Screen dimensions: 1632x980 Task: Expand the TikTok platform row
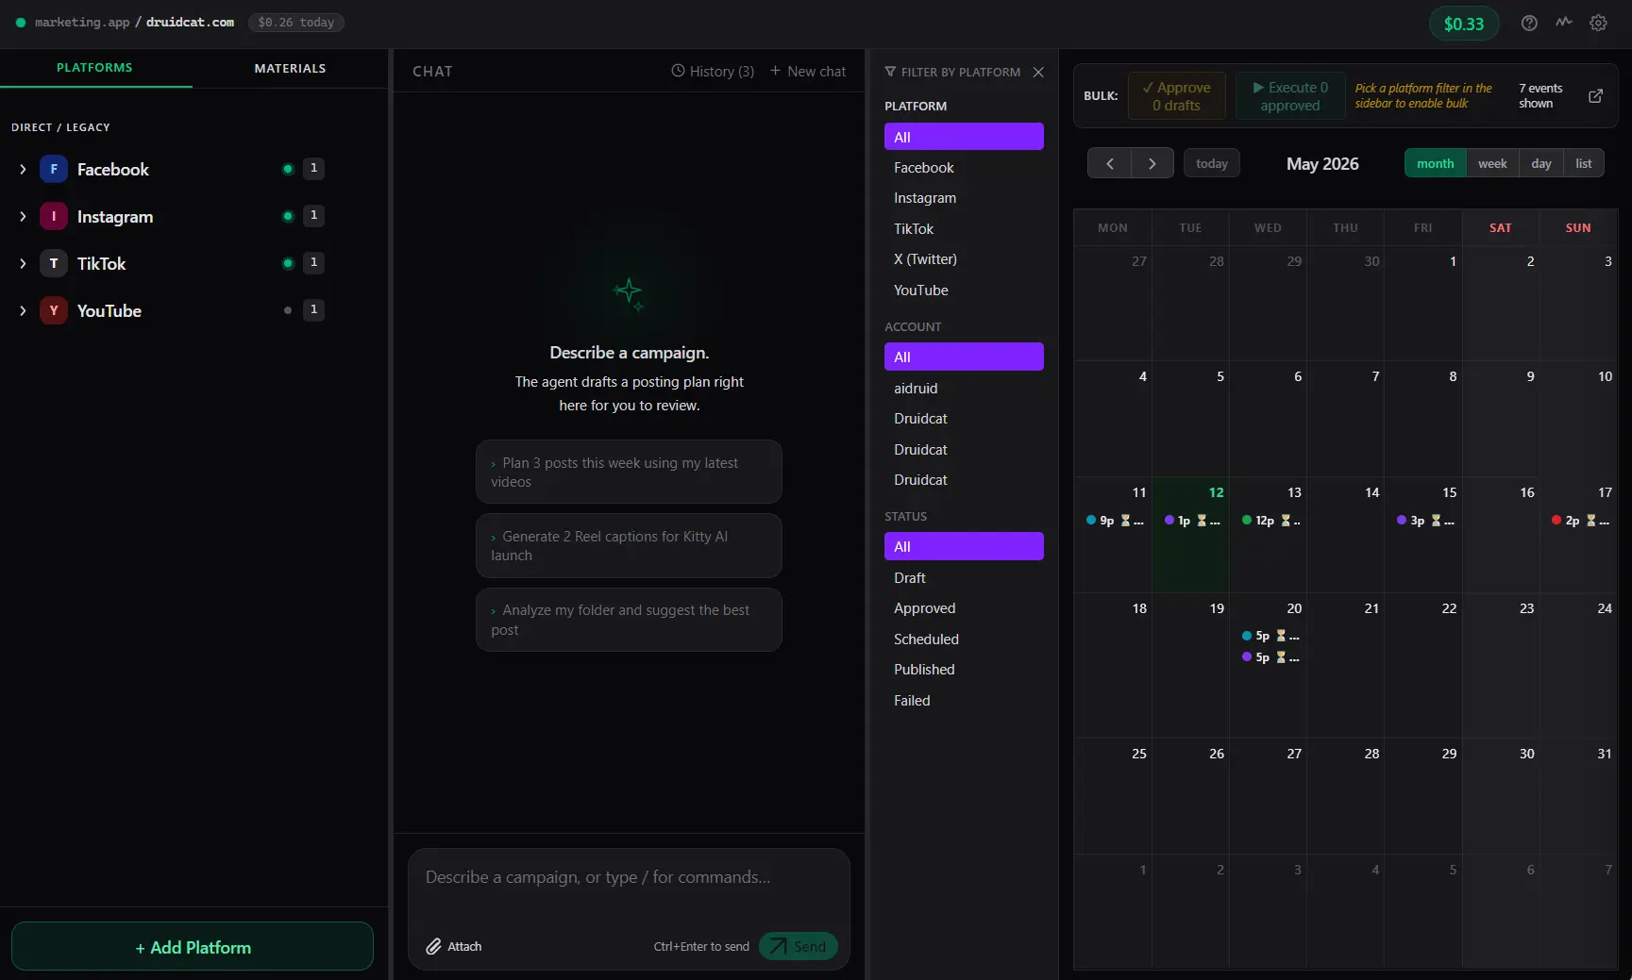(23, 263)
